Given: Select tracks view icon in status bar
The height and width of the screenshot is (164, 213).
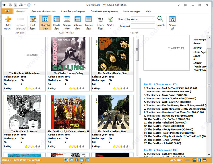Looking at the screenshot, I should pyautogui.click(x=87, y=160).
